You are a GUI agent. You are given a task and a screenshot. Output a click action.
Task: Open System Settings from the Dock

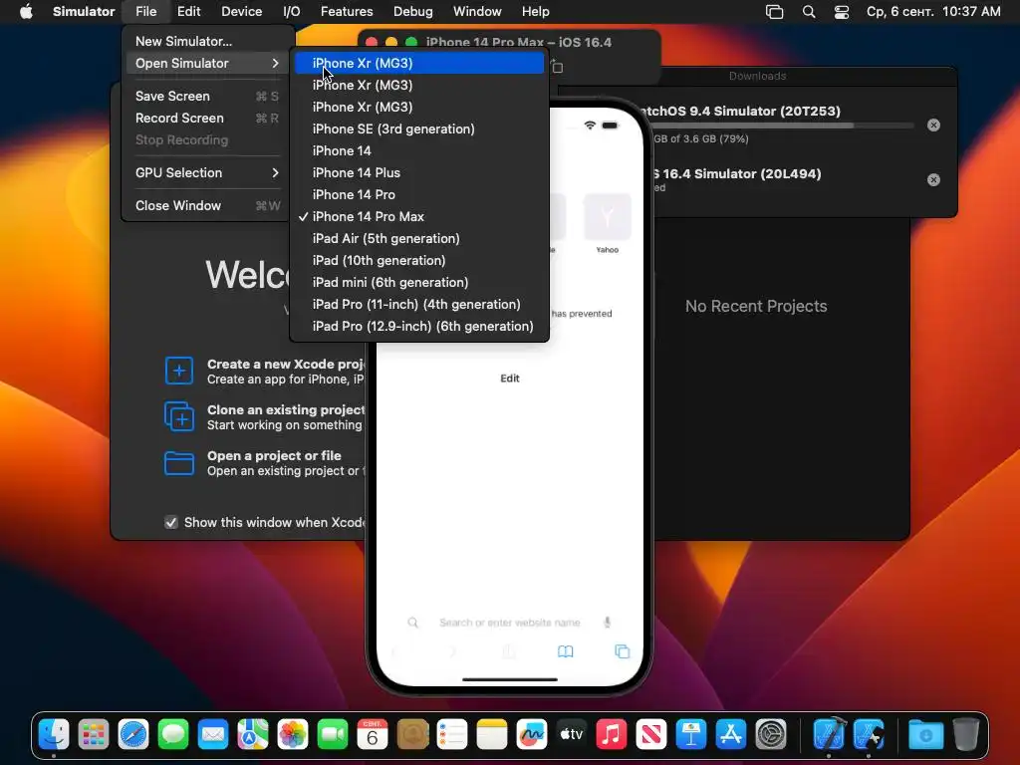click(771, 735)
